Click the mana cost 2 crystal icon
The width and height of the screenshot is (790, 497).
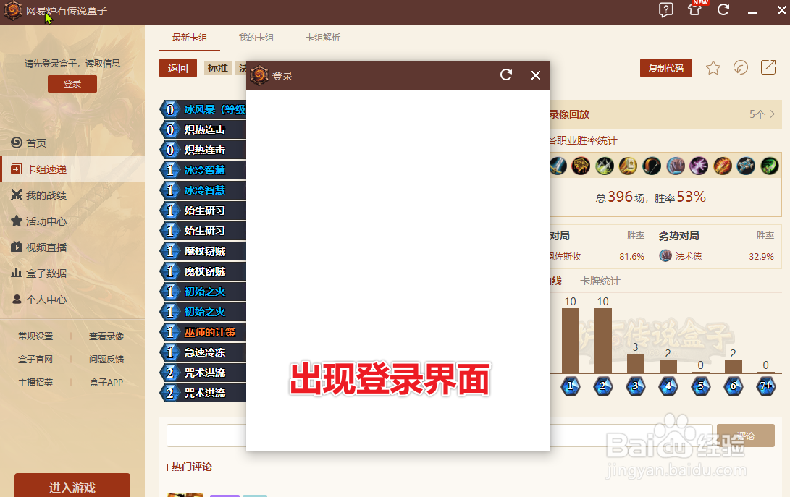point(602,386)
